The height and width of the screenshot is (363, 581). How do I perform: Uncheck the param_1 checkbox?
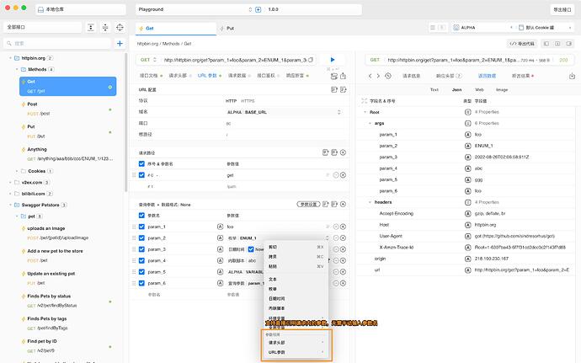[x=141, y=227]
